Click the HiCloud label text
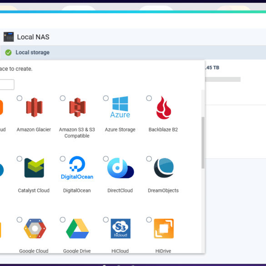The image size is (266, 266). click(x=120, y=251)
